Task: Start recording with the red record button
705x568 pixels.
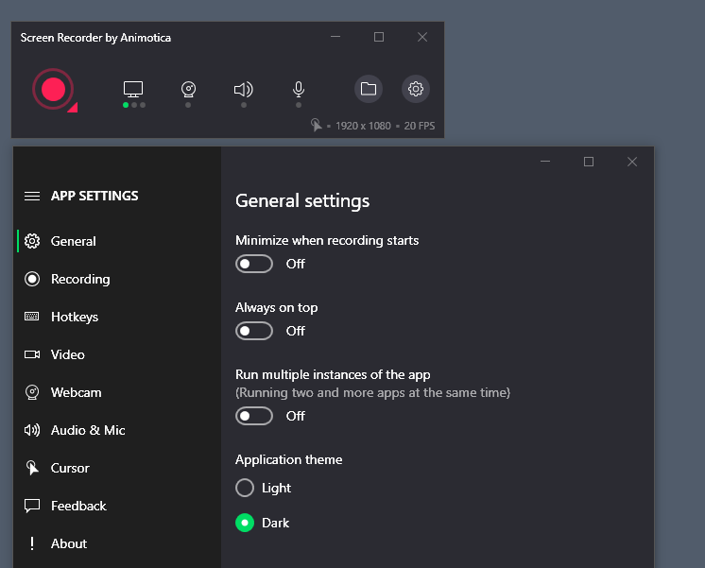Action: [53, 90]
